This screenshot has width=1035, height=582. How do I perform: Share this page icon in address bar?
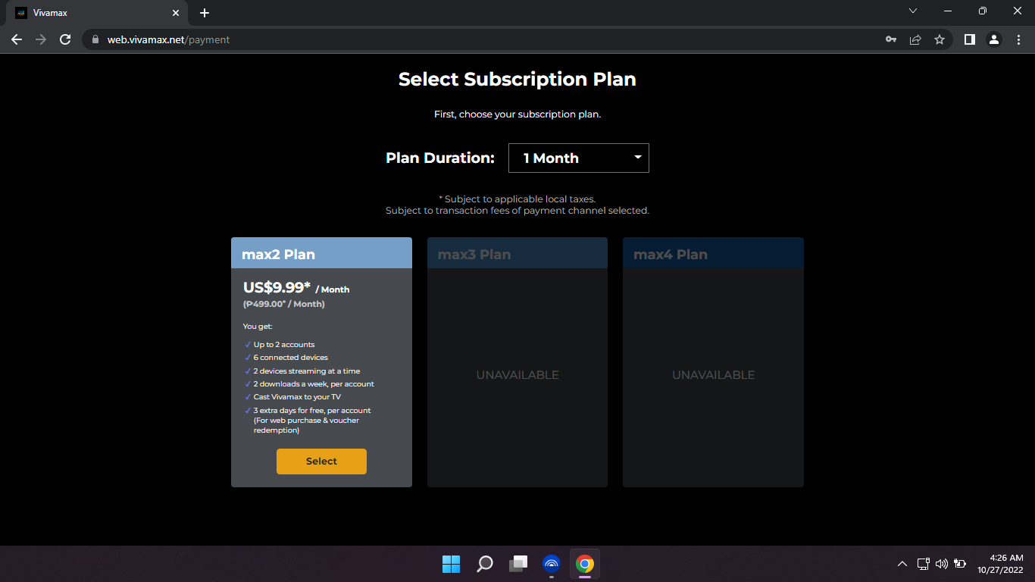[915, 39]
